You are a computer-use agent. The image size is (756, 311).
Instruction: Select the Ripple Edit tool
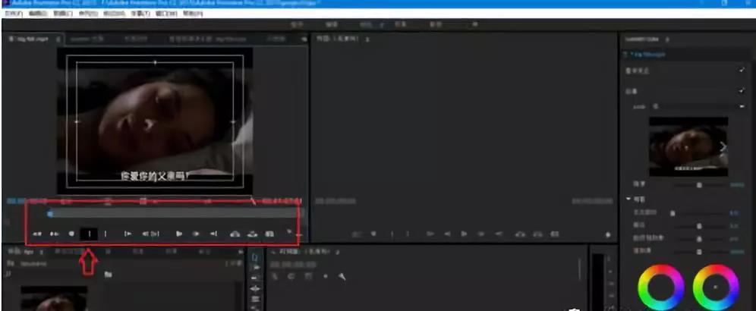click(x=256, y=278)
